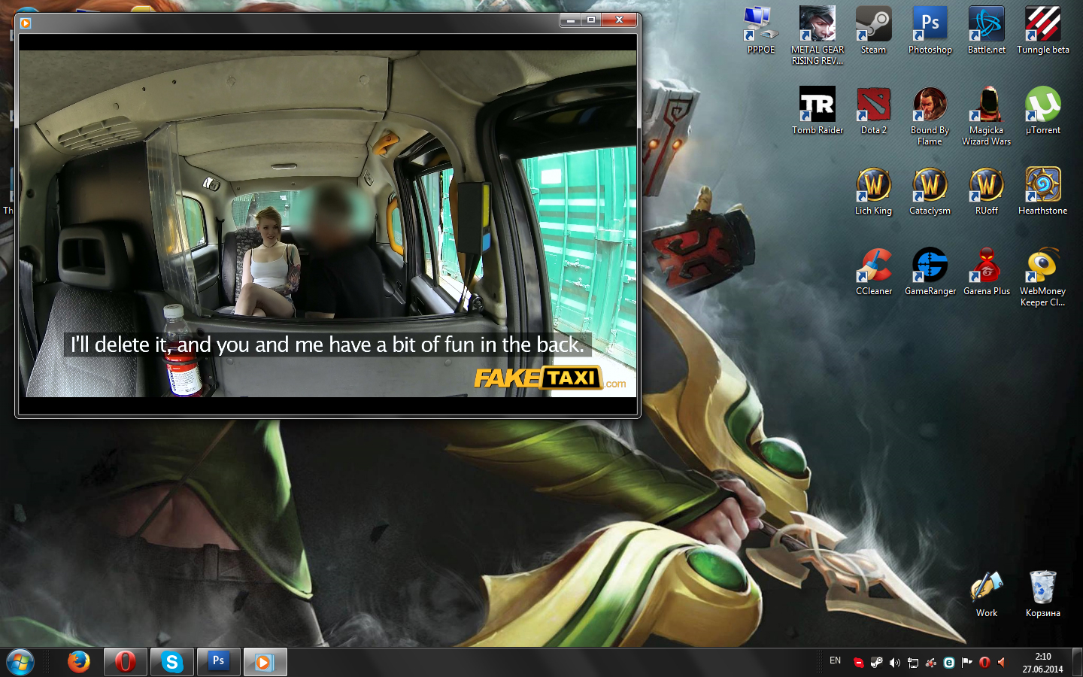Screen dimensions: 1083x677
Task: Maximize the media player window
Action: click(x=591, y=20)
